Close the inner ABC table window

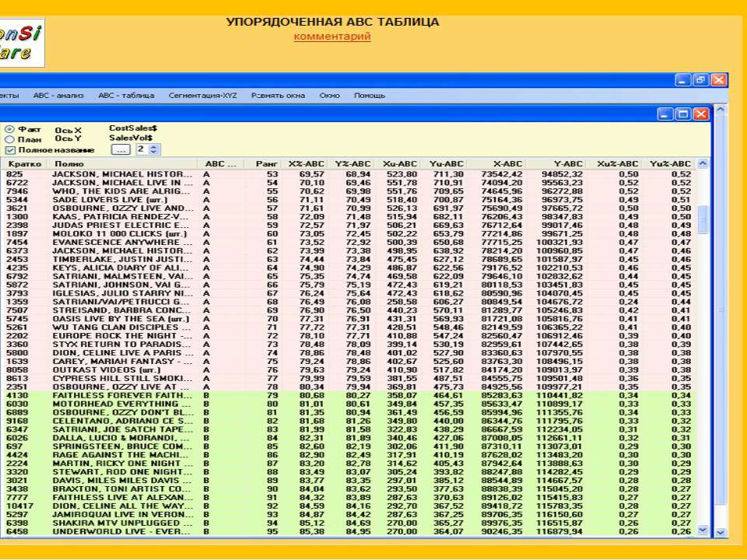(700, 114)
